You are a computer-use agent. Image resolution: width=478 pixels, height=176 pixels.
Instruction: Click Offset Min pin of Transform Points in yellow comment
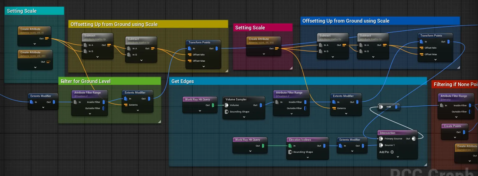click(x=190, y=55)
